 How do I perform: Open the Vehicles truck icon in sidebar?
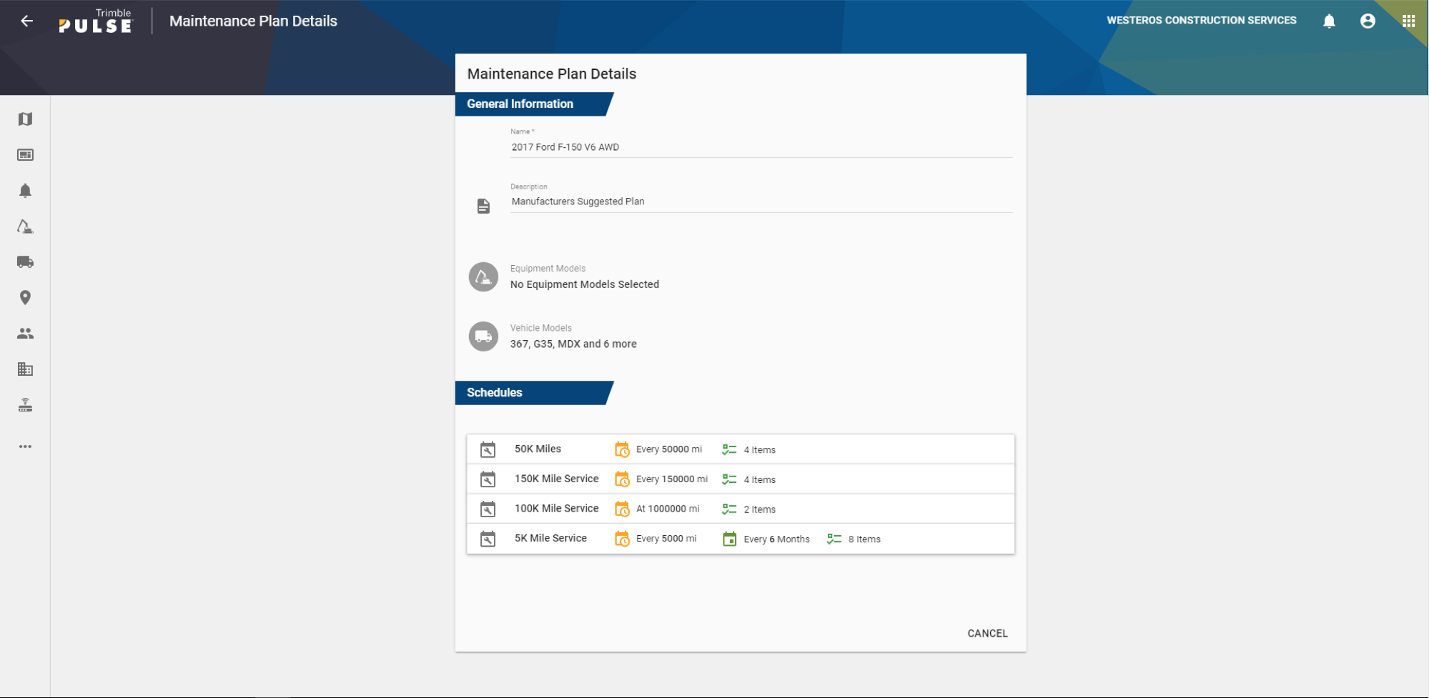pos(25,261)
